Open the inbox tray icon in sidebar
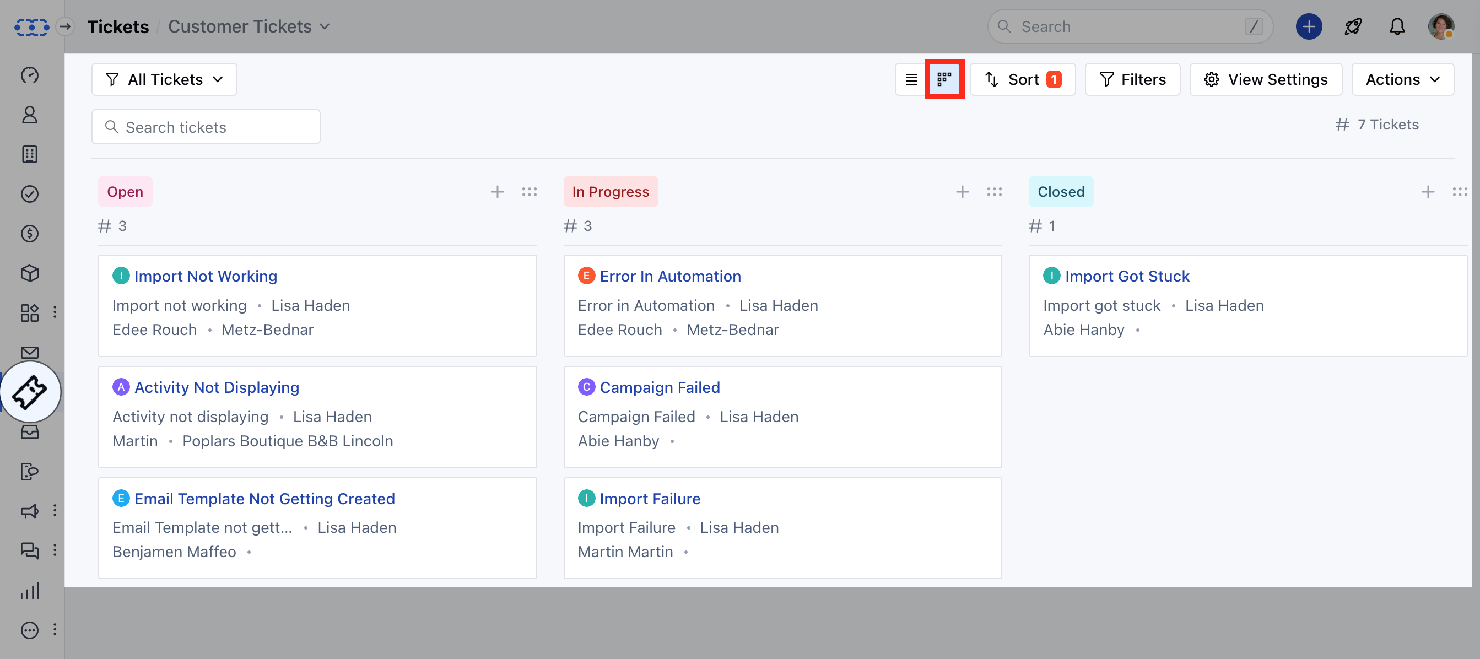This screenshot has height=659, width=1480. click(x=30, y=432)
